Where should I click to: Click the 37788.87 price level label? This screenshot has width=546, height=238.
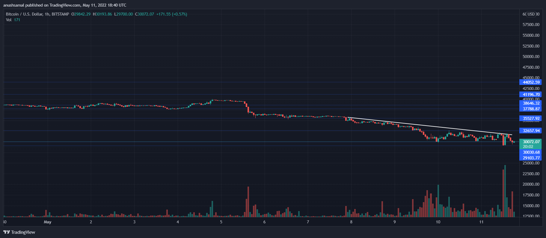pyautogui.click(x=530, y=109)
